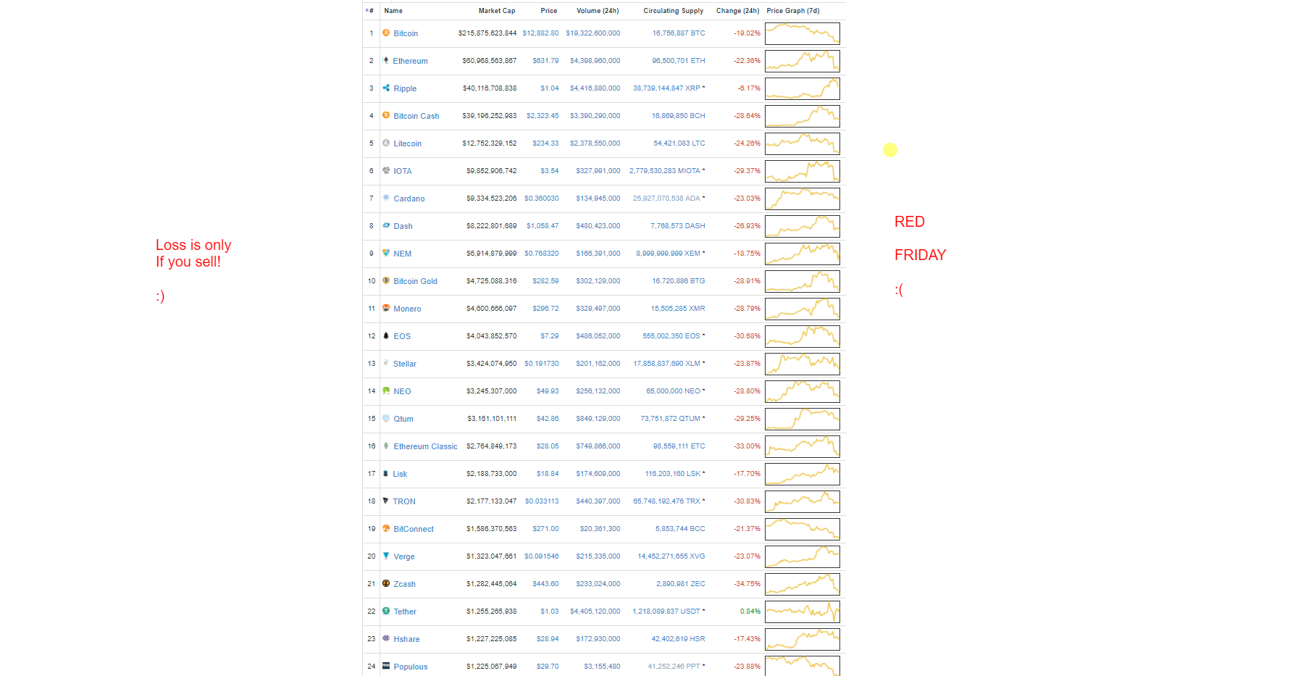This screenshot has width=1311, height=676.
Task: Click the Zcash coin icon
Action: [x=386, y=583]
